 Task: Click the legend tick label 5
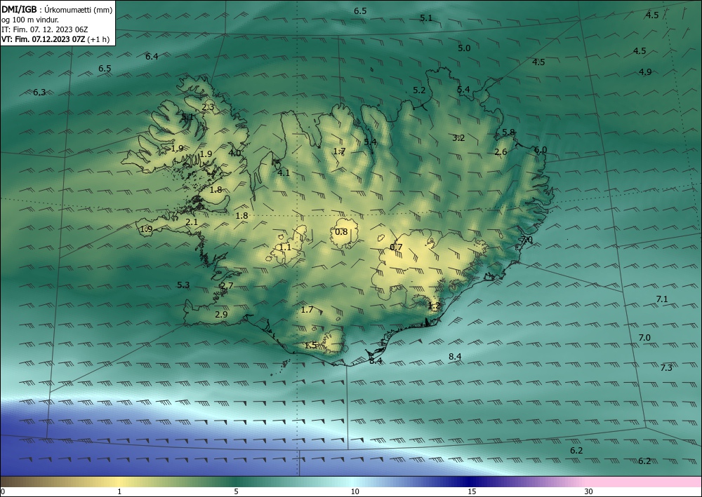pyautogui.click(x=236, y=491)
